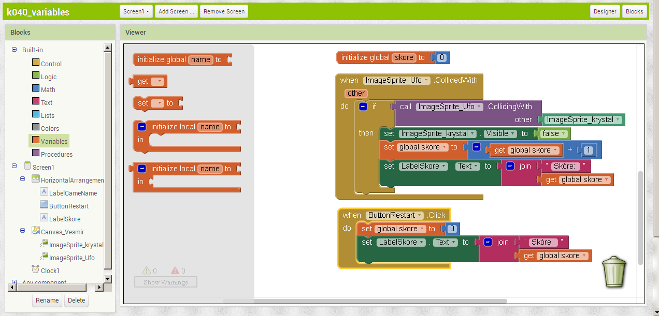
Task: Click the Delete button
Action: click(76, 300)
